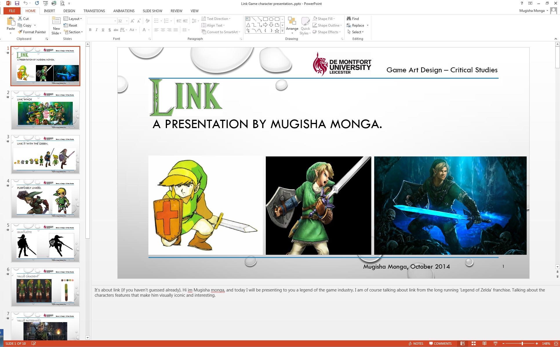Switch to the INSERT tab
This screenshot has width=560, height=347.
pyautogui.click(x=49, y=11)
